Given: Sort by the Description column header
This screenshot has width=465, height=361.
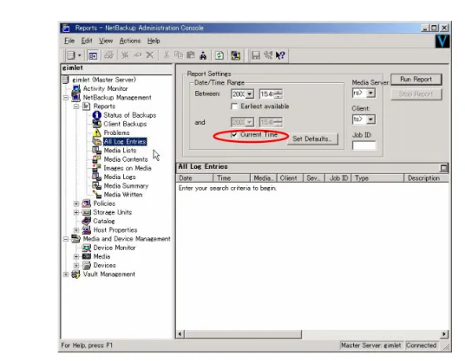Looking at the screenshot, I should [x=426, y=178].
